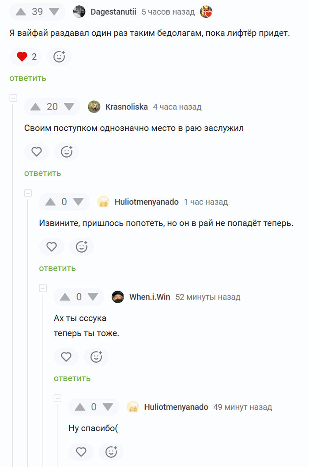Collapse the Krasnoliska reply thread

pos(13,98)
